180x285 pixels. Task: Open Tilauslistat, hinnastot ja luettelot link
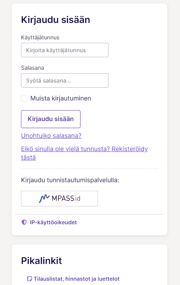coord(77,279)
